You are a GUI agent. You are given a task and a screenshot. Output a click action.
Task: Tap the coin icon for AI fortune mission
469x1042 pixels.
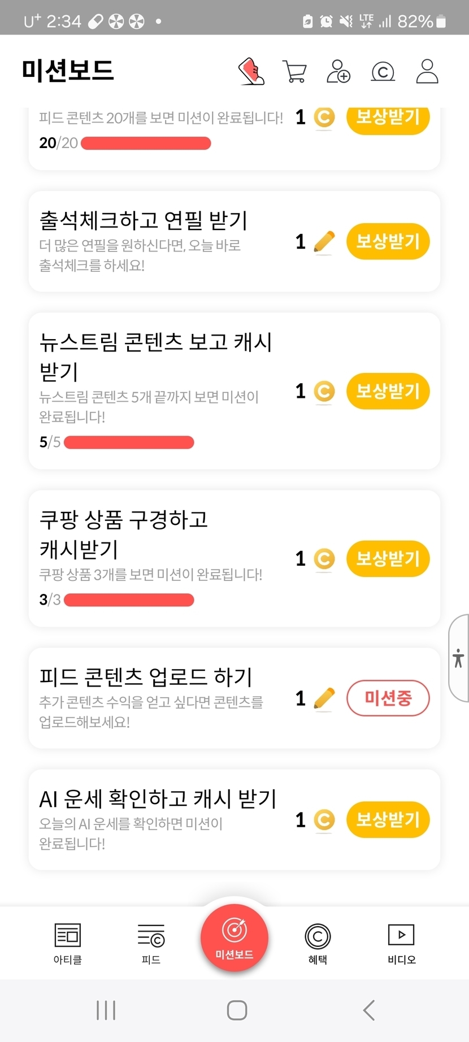(x=324, y=820)
